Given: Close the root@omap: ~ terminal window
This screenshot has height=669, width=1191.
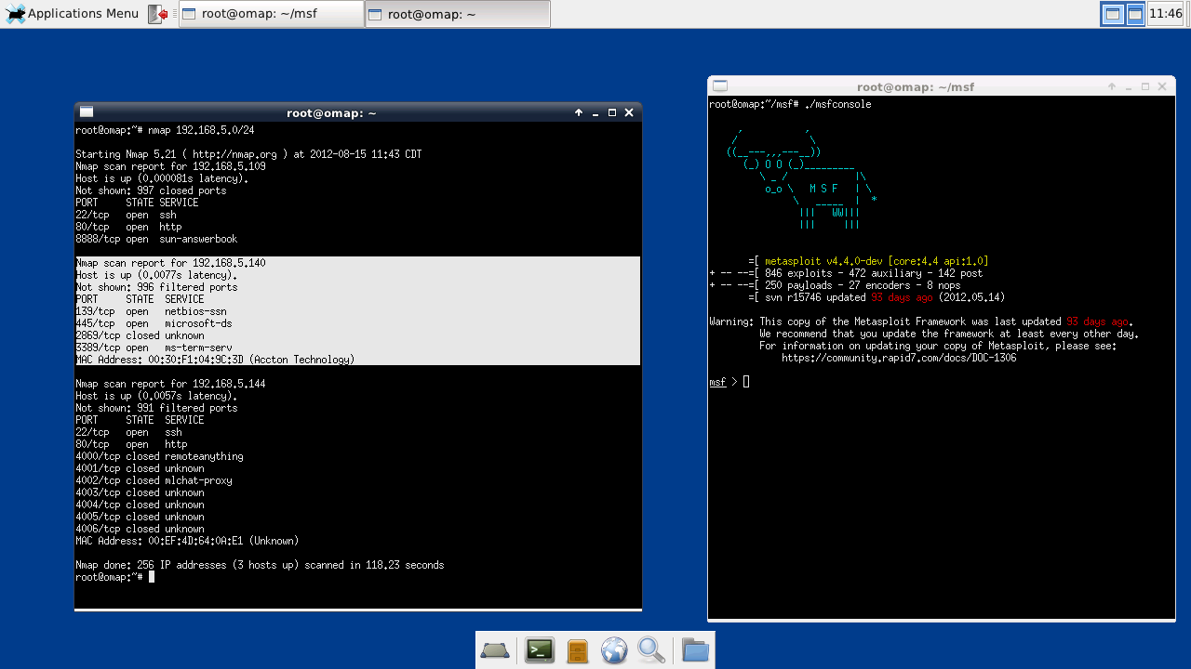Looking at the screenshot, I should [x=629, y=112].
